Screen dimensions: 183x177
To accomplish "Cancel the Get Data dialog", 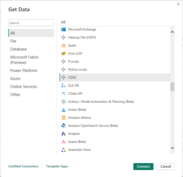I will (166, 166).
